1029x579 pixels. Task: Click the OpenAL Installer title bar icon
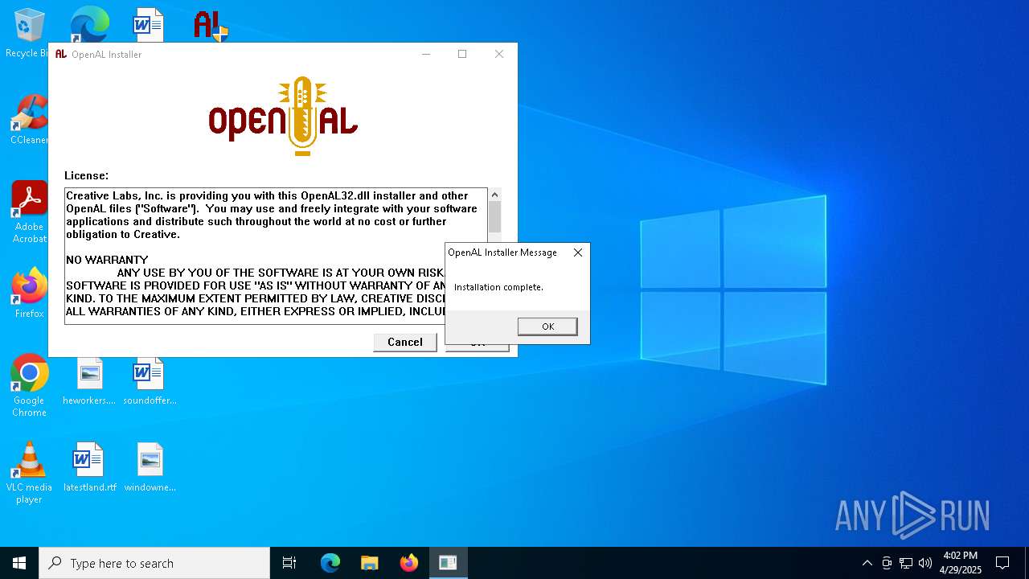[61, 54]
